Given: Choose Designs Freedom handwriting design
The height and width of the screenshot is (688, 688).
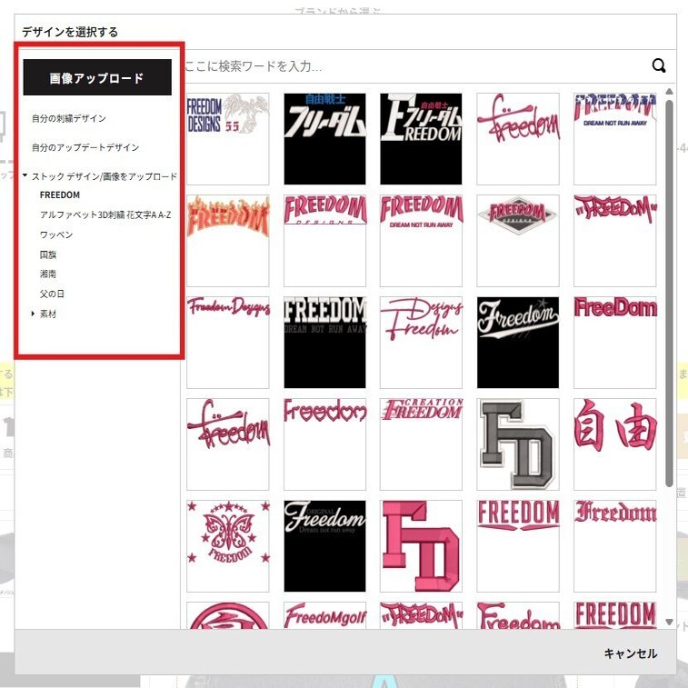Looking at the screenshot, I should pyautogui.click(x=421, y=343).
